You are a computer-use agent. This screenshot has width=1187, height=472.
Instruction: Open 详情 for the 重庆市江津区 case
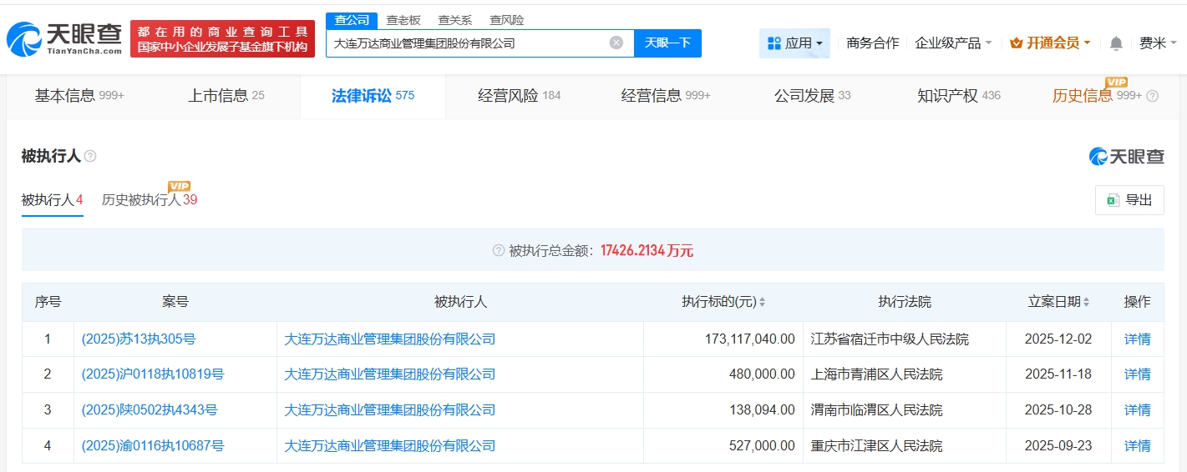pyautogui.click(x=1137, y=446)
